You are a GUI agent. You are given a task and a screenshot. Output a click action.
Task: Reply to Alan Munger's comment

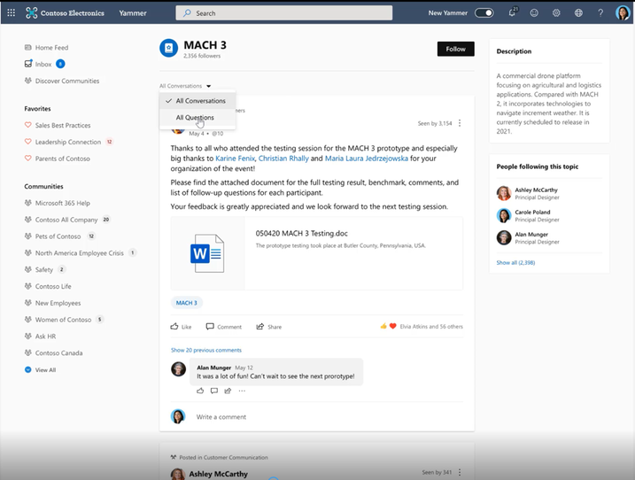(x=214, y=391)
